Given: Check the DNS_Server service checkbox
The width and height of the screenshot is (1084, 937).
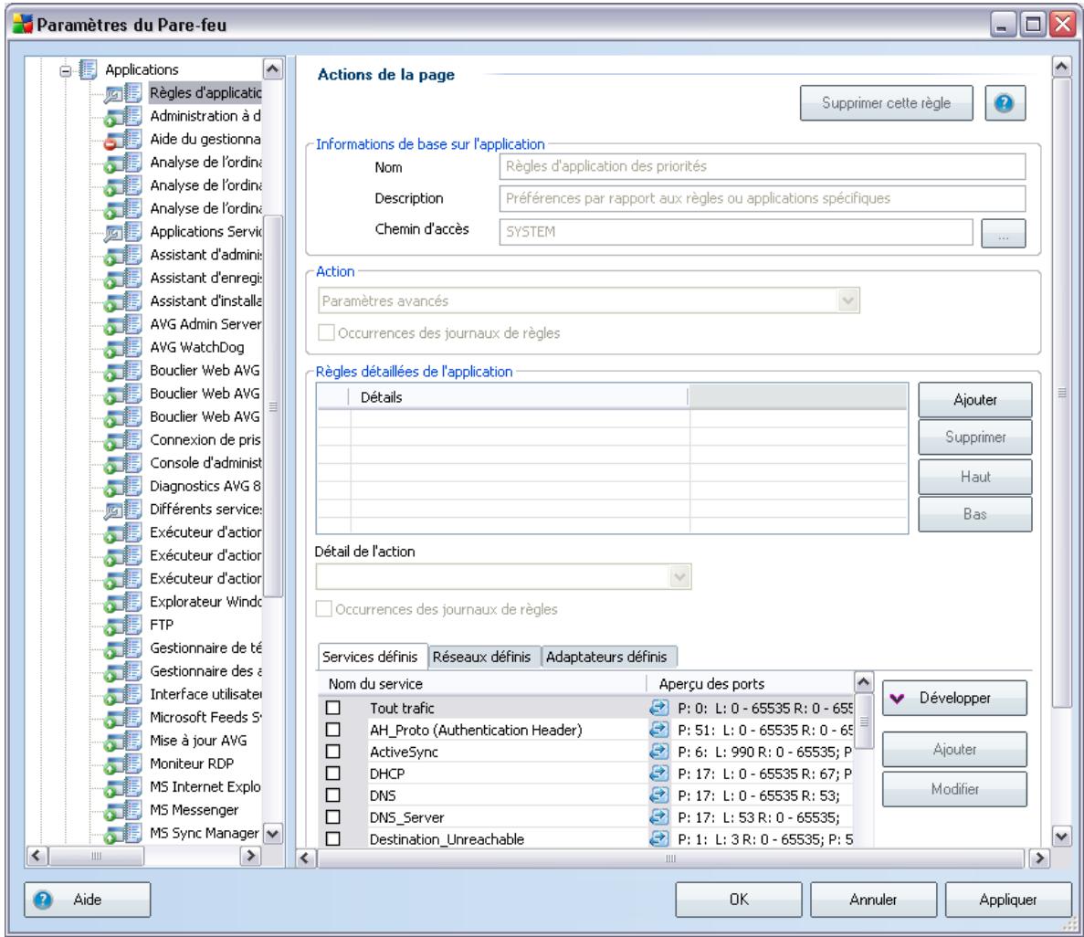Looking at the screenshot, I should (333, 817).
